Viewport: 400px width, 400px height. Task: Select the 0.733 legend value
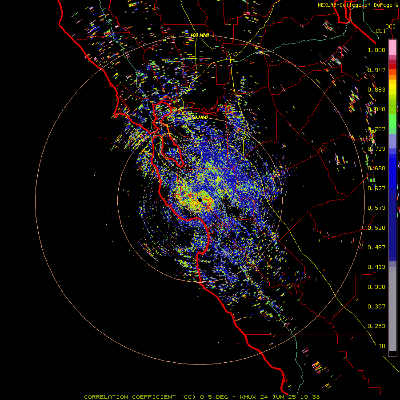tap(376, 149)
